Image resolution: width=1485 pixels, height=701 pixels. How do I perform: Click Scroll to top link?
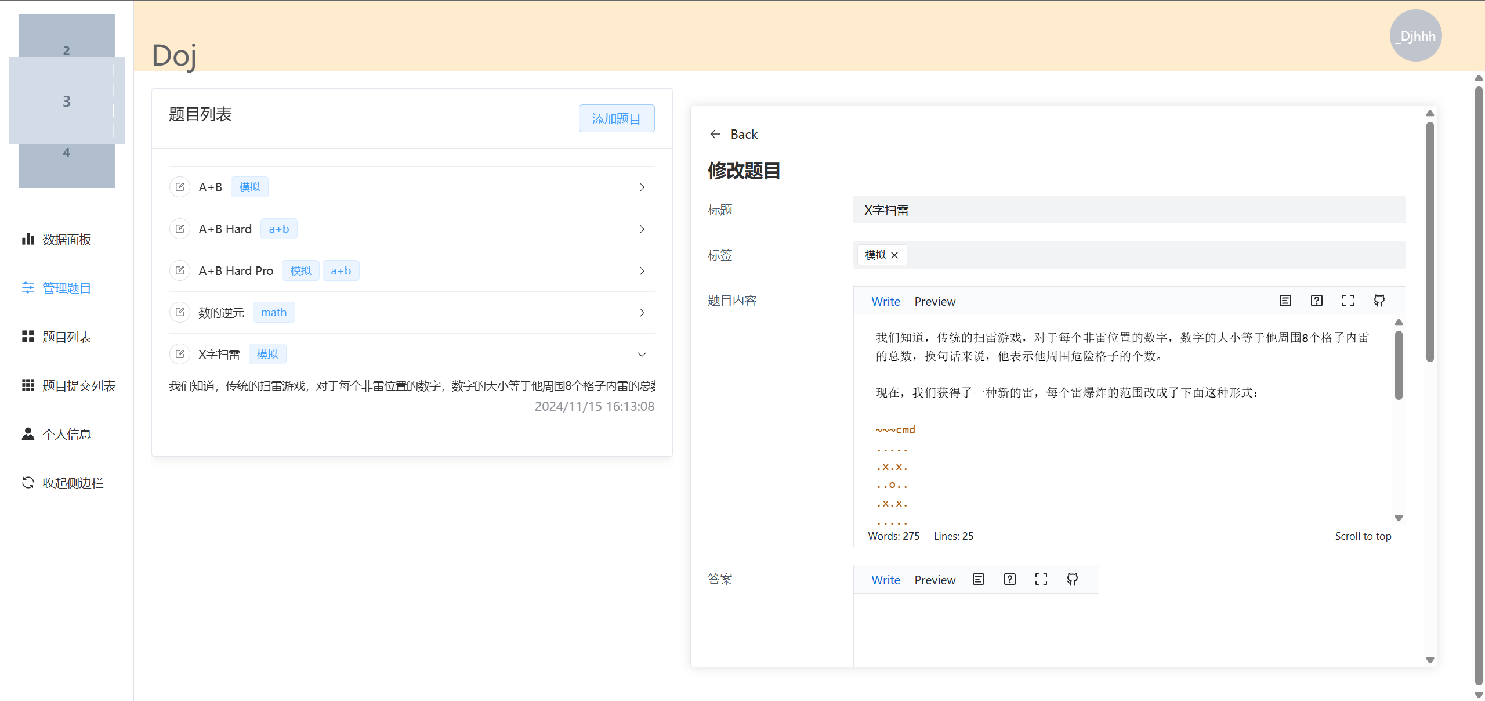(x=1363, y=536)
